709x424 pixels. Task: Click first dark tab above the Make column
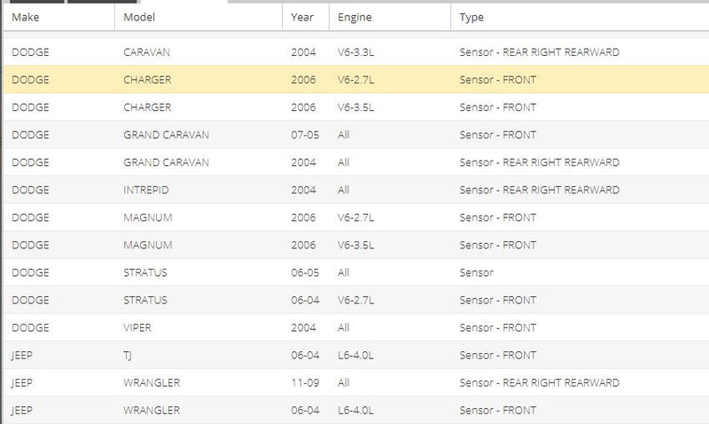36,2
